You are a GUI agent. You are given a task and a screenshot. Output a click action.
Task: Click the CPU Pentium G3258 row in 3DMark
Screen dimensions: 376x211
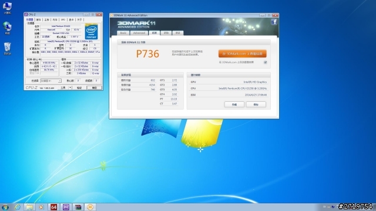229,89
